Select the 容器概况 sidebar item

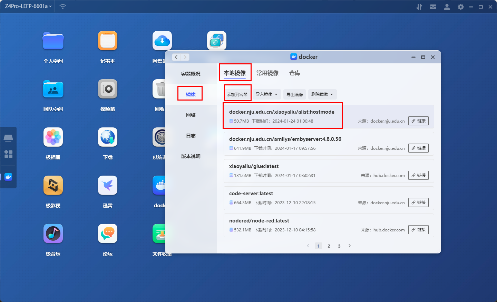coord(191,74)
